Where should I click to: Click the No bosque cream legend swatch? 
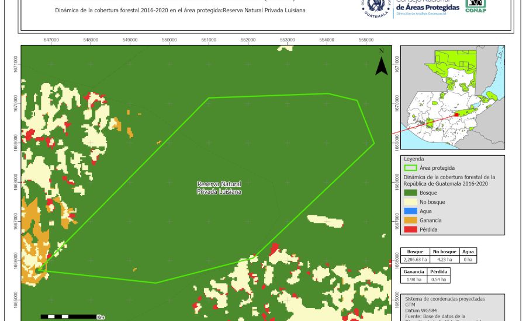[x=410, y=202]
